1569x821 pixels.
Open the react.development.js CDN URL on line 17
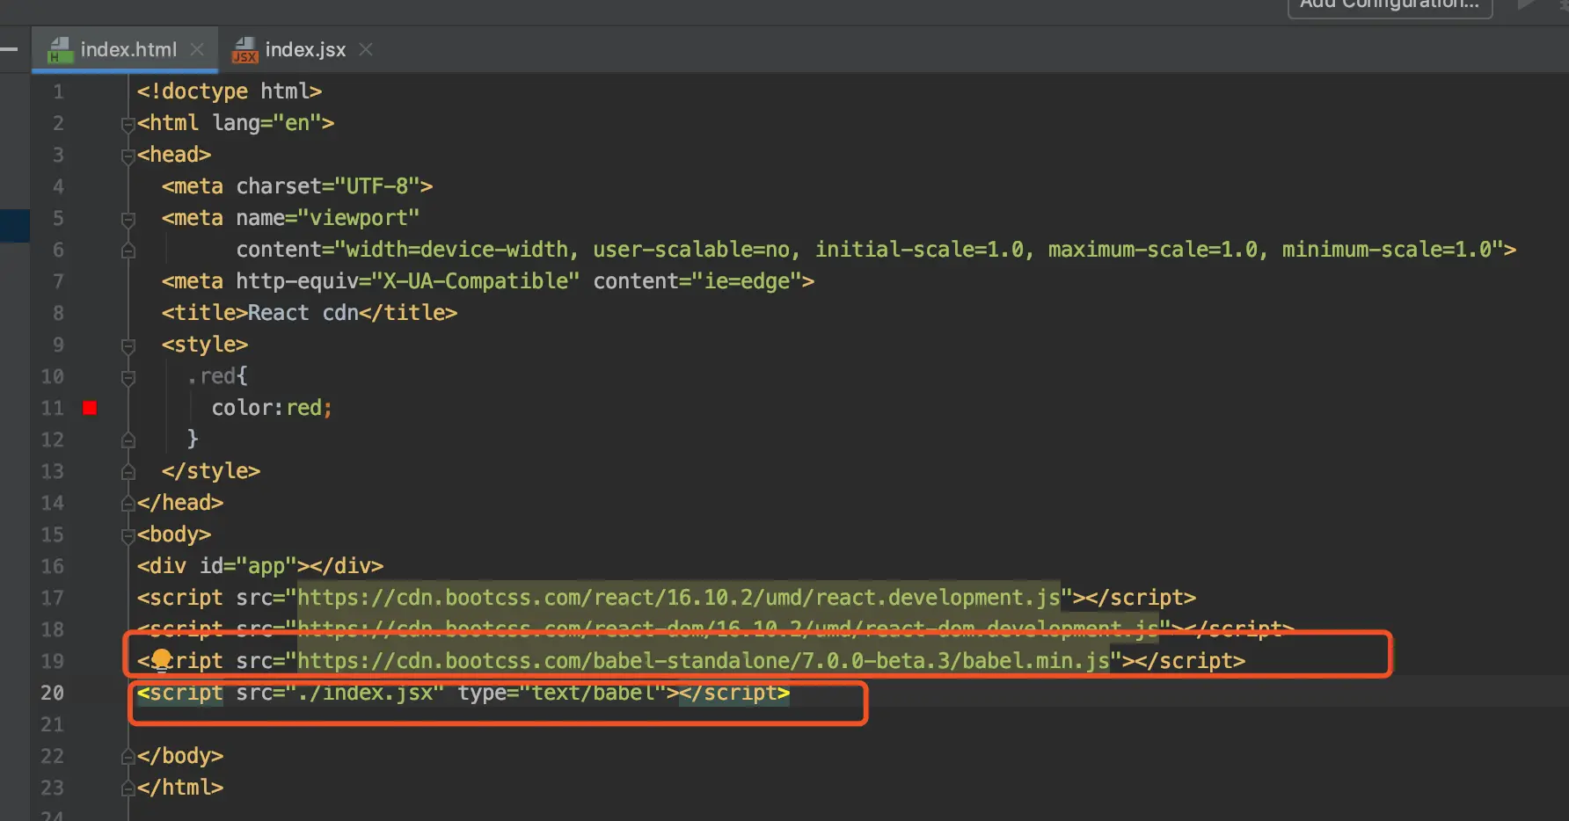pyautogui.click(x=678, y=598)
